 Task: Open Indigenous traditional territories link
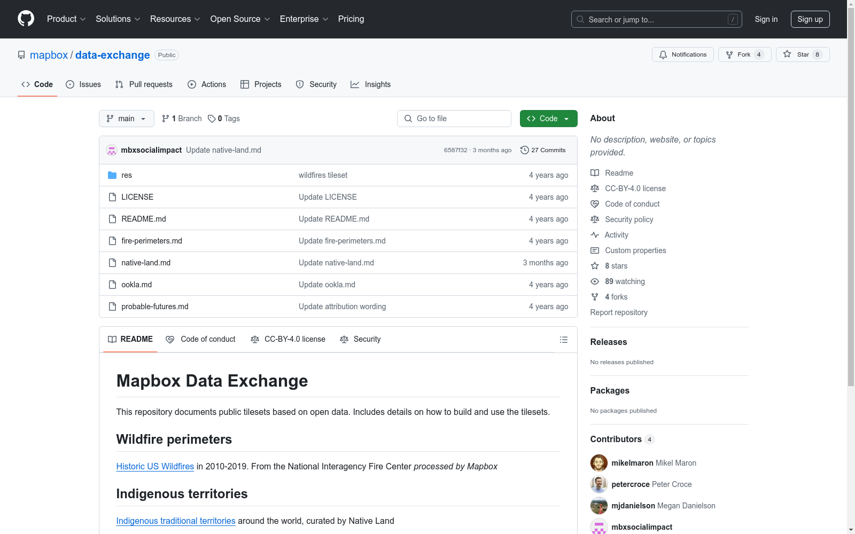176,521
